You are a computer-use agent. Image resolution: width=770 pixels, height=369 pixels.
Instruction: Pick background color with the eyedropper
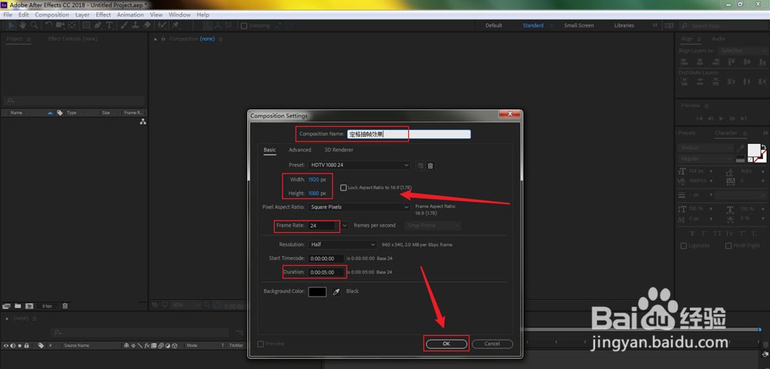(x=336, y=291)
